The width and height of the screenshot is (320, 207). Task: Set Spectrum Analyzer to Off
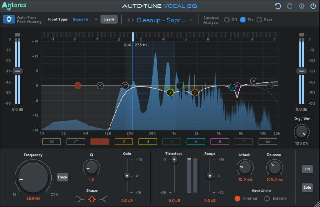[227, 20]
